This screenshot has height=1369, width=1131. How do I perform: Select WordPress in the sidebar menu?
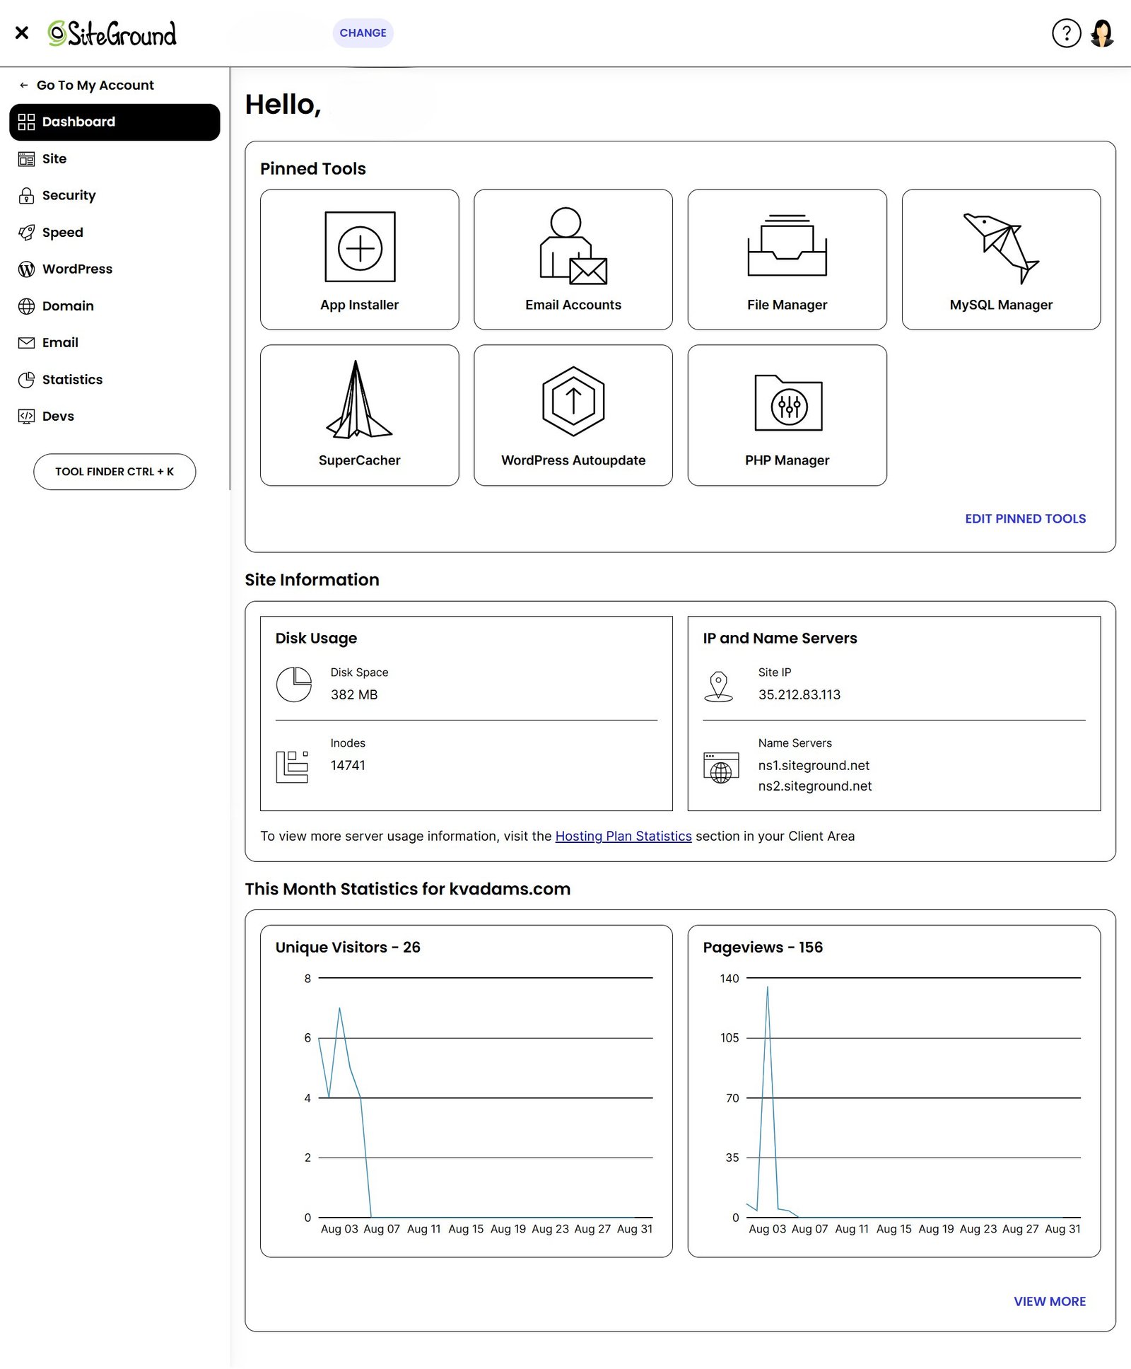pos(77,269)
